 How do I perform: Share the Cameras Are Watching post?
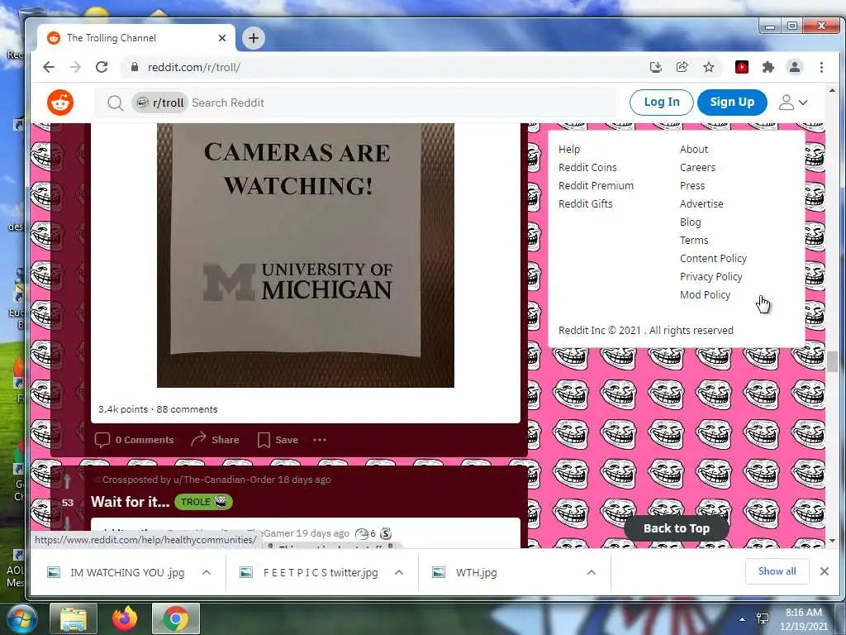pyautogui.click(x=215, y=440)
